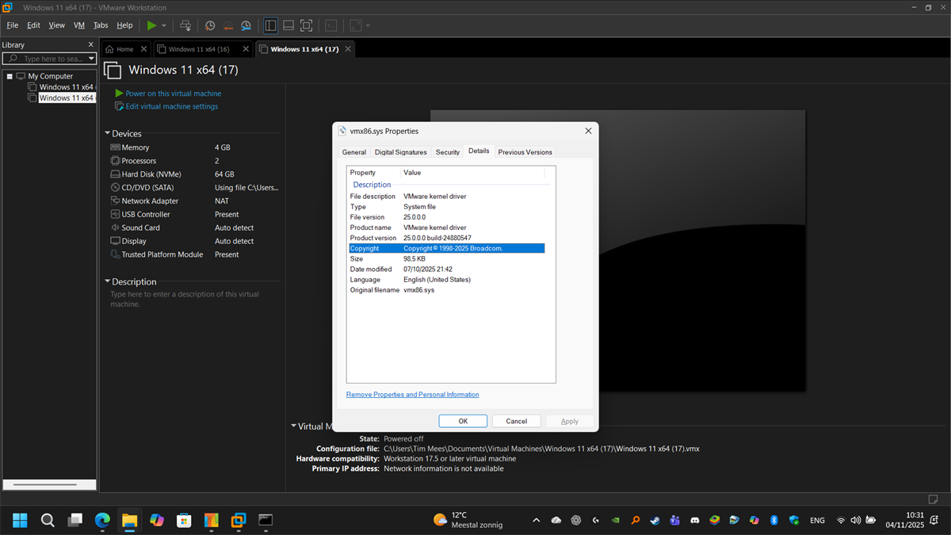This screenshot has height=535, width=951.
Task: Click OK in vmx86.sys Properties dialog
Action: (x=463, y=421)
